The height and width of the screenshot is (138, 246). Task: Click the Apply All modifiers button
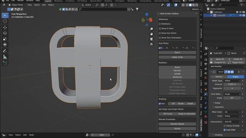click(218, 59)
